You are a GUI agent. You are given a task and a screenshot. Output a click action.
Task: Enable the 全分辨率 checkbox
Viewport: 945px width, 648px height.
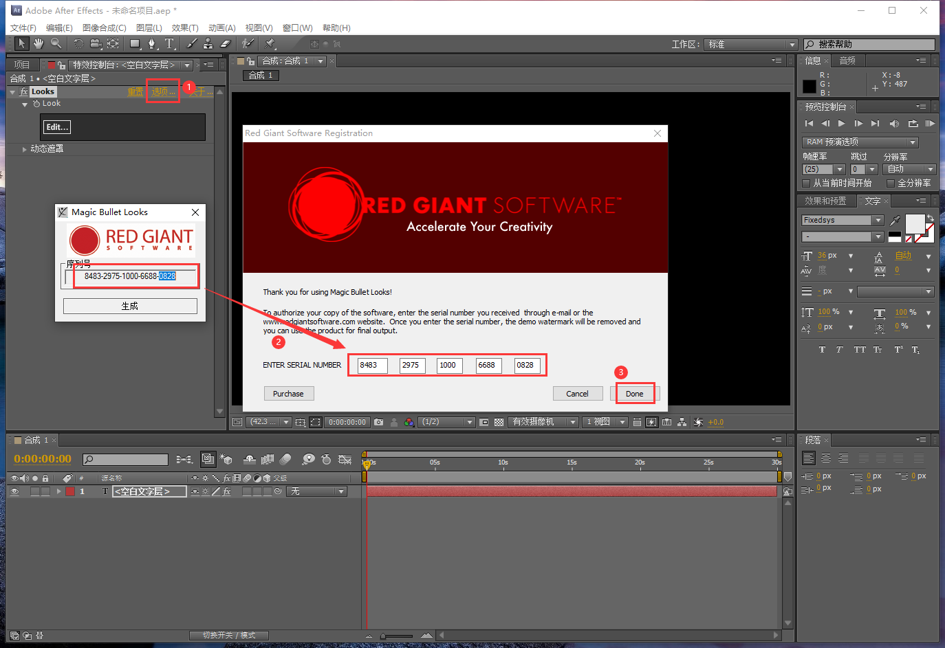(x=891, y=183)
